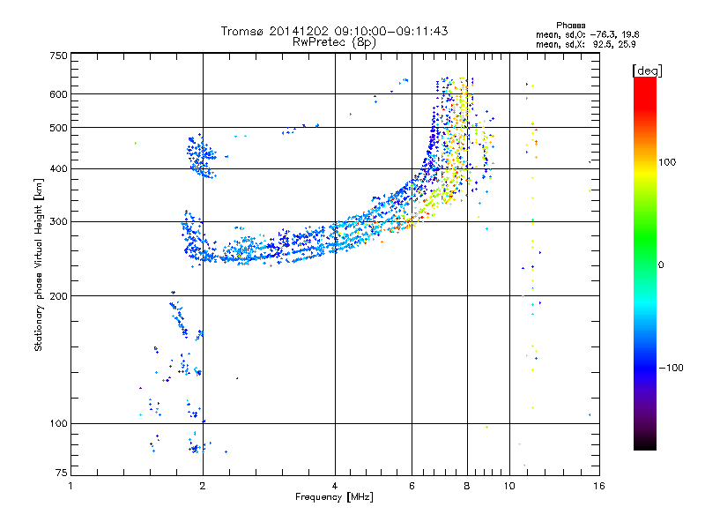
Task: Click the y-axis tick label "500"
Action: click(58, 128)
